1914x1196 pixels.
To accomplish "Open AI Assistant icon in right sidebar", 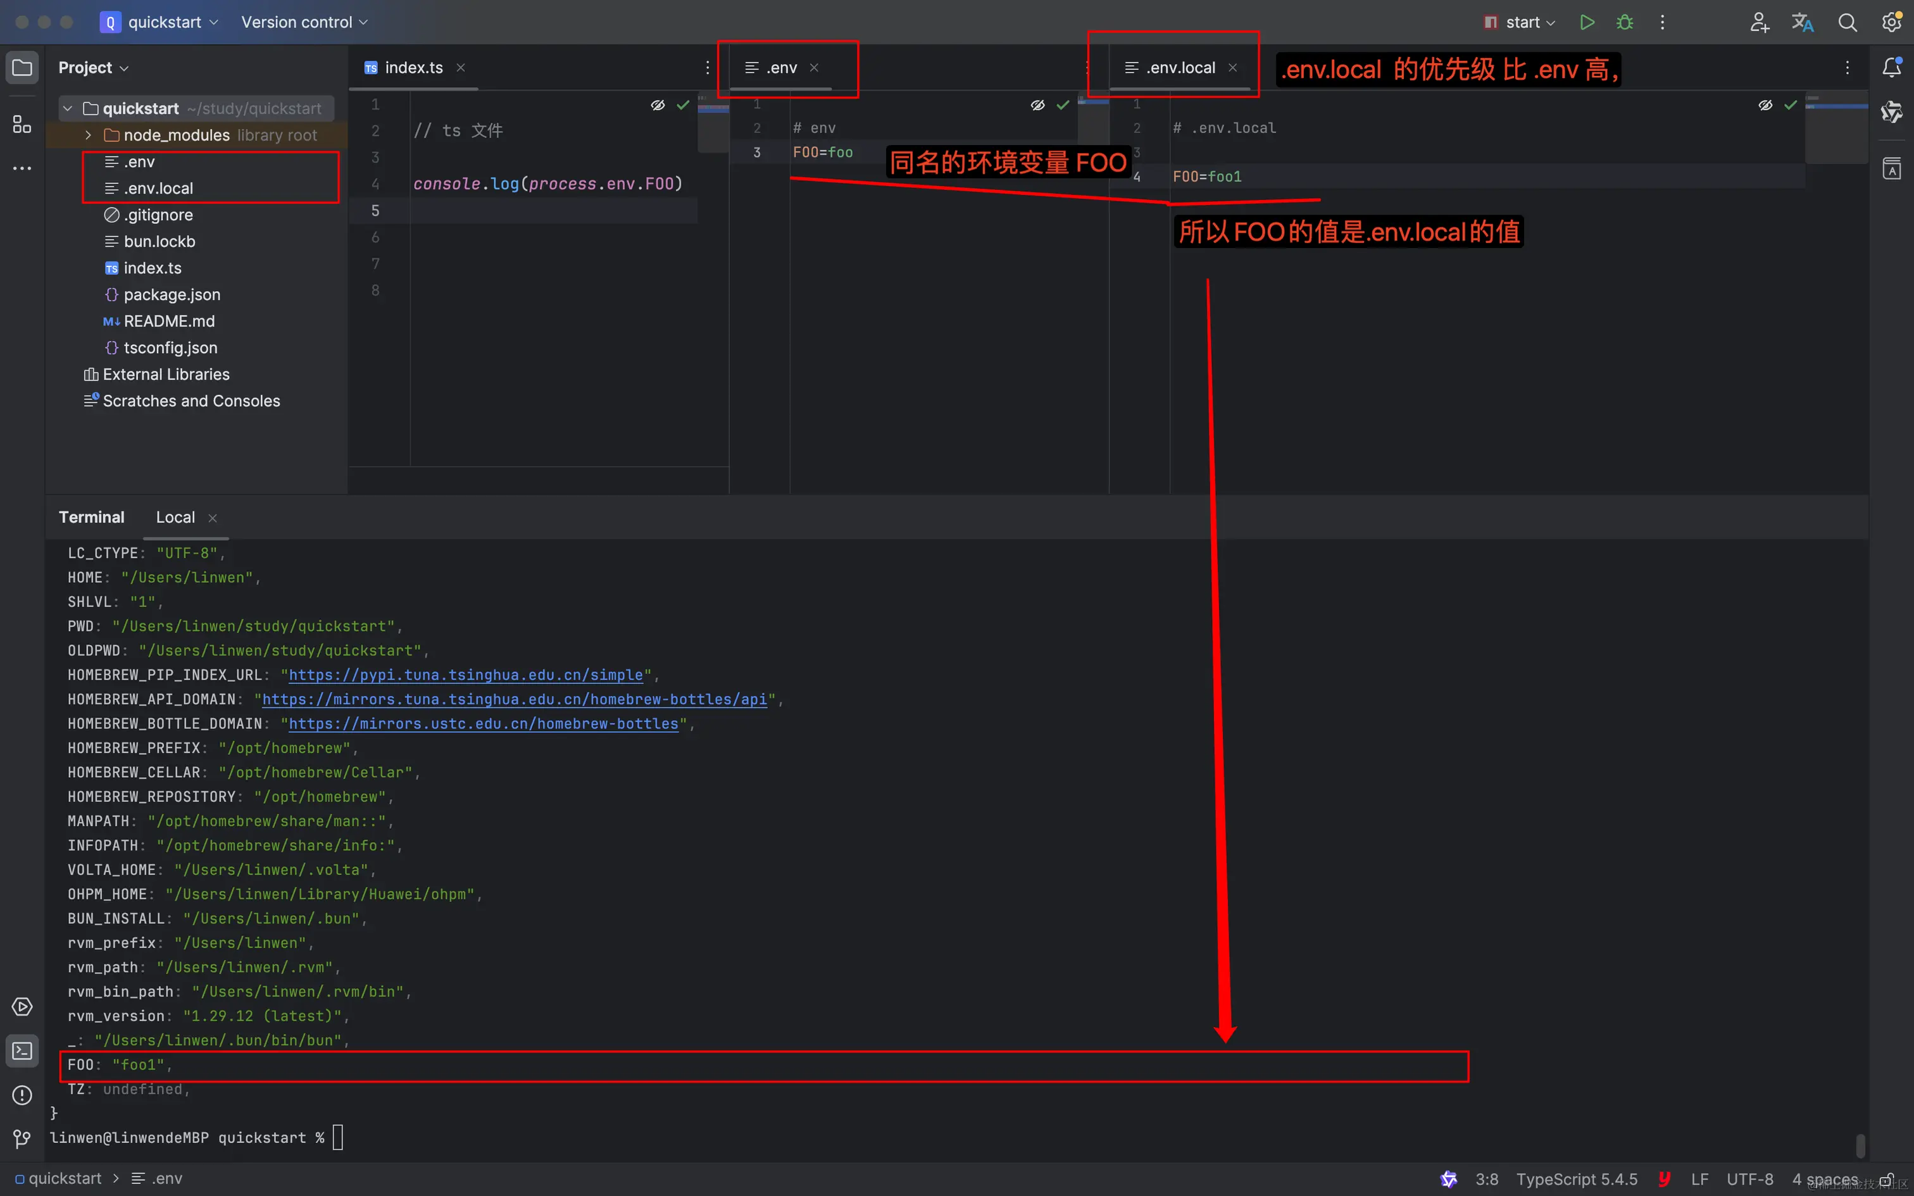I will [x=1892, y=113].
